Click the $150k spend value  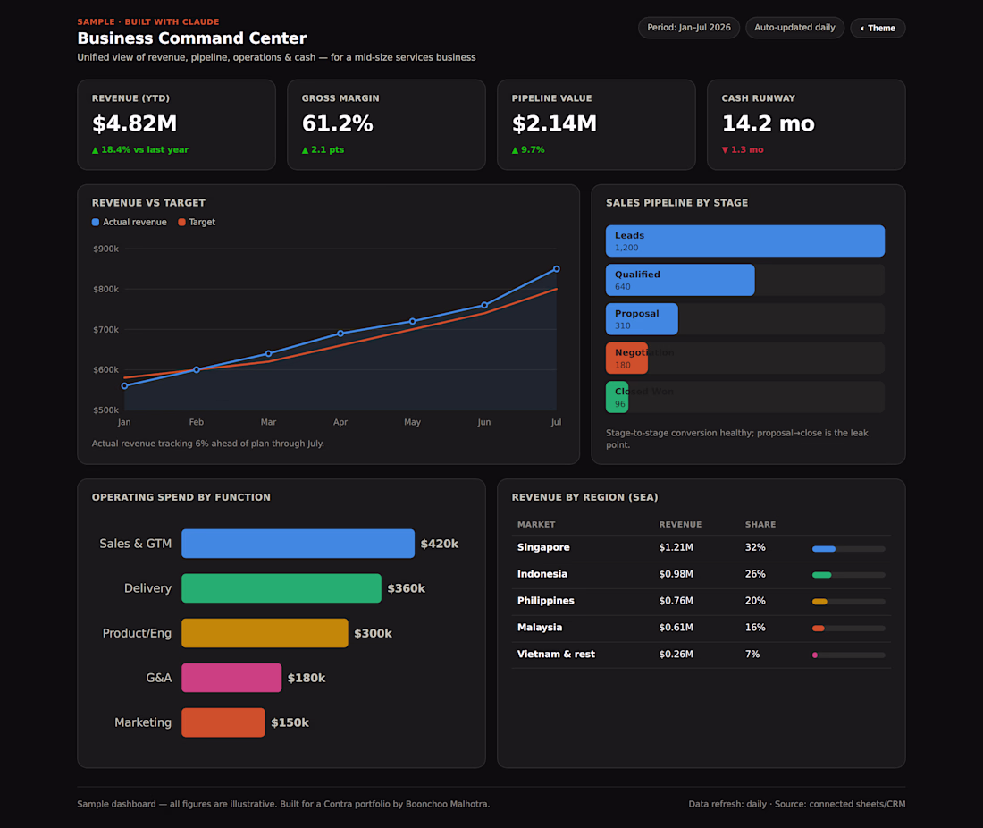290,722
